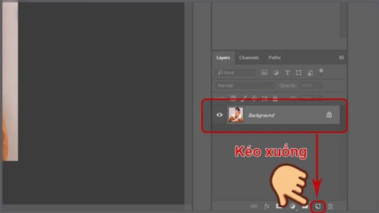Viewport: 379px width, 213px height.
Task: Open the Layers panel options menu
Action: coord(341,57)
